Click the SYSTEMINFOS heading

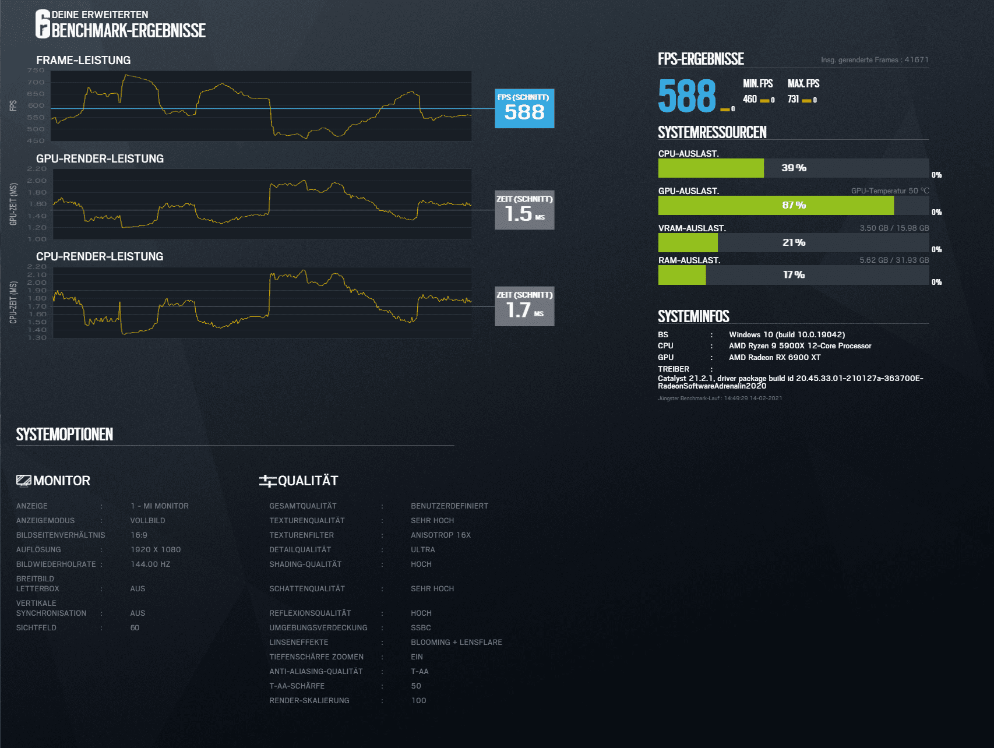click(693, 316)
